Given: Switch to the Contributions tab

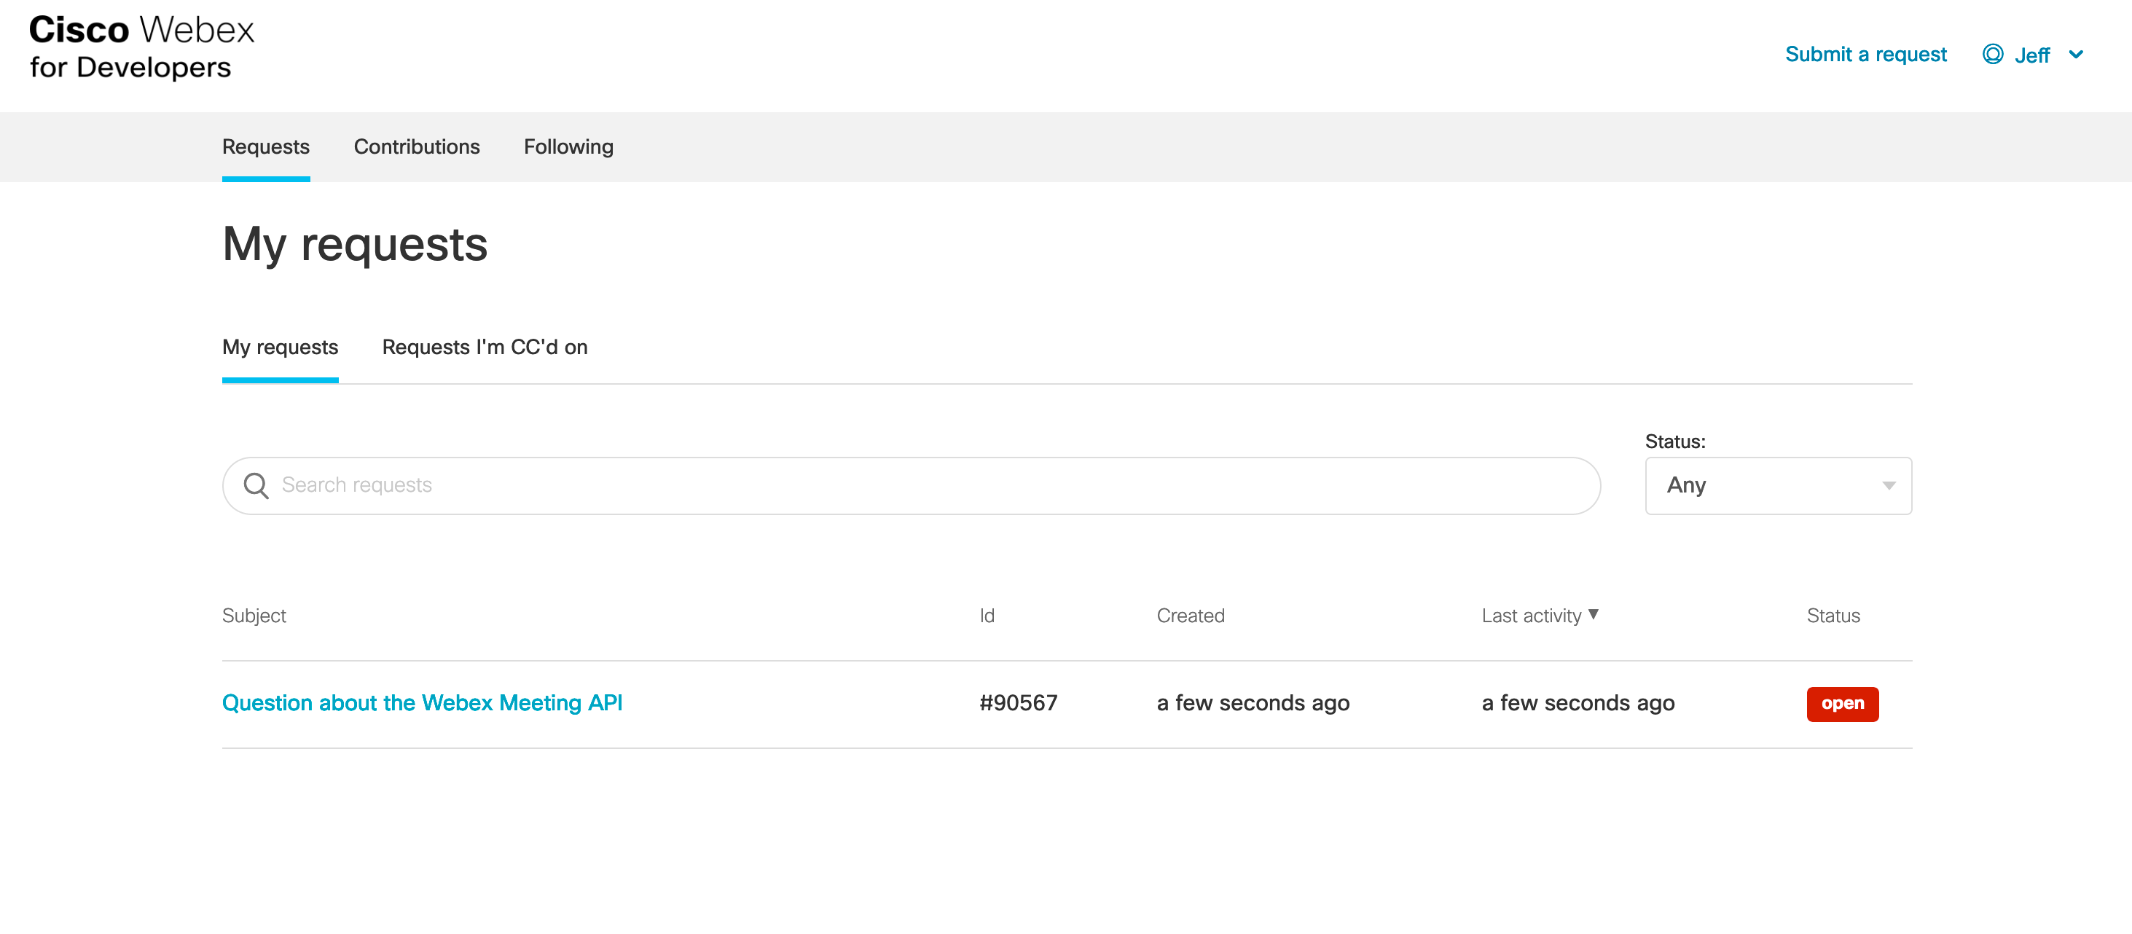Looking at the screenshot, I should [x=416, y=147].
